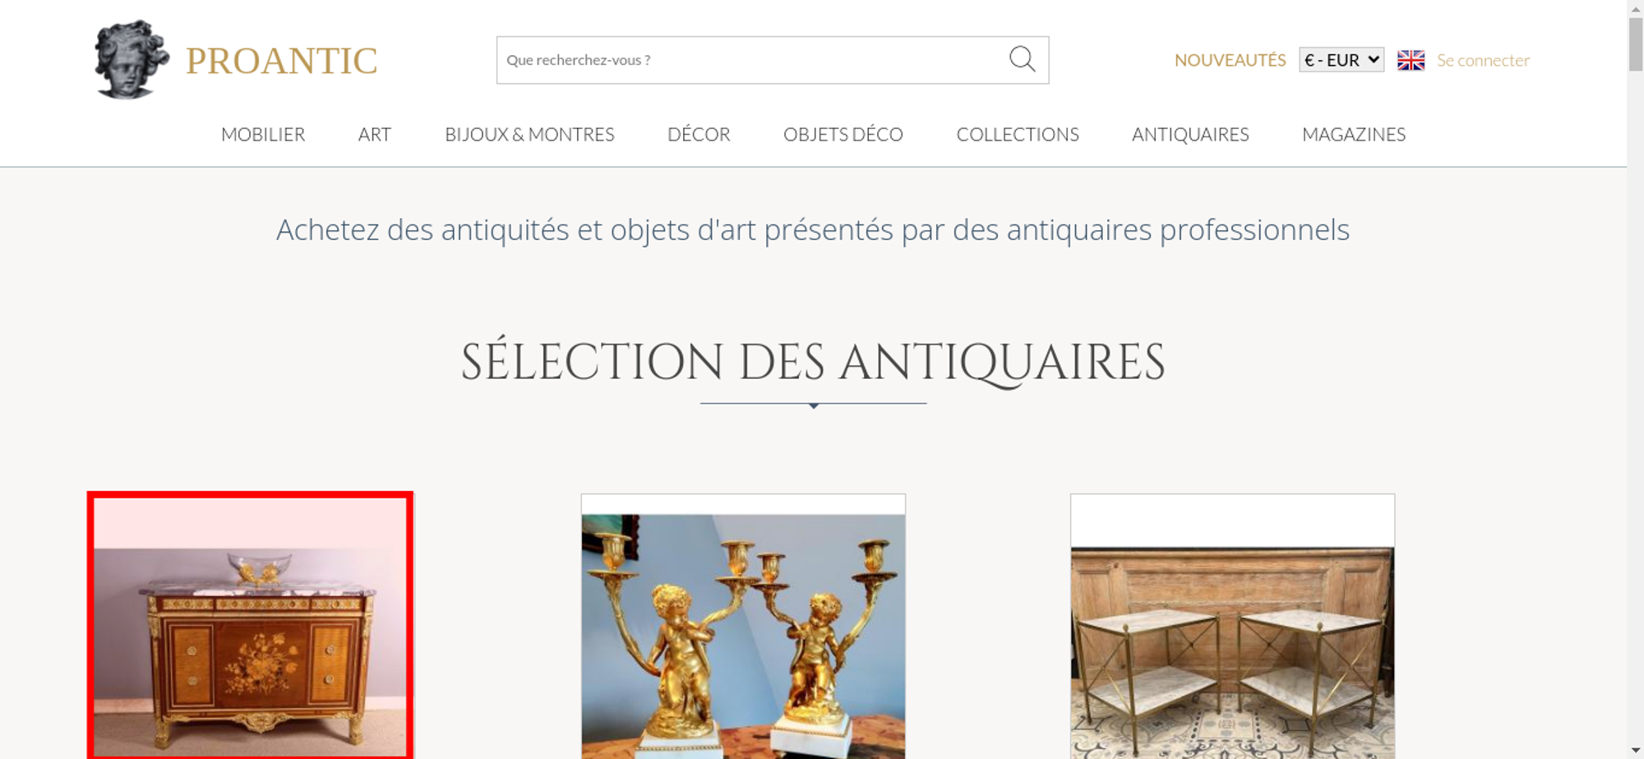Image resolution: width=1644 pixels, height=759 pixels.
Task: Open the ANTIQUAIRES menu
Action: pyautogui.click(x=1190, y=134)
